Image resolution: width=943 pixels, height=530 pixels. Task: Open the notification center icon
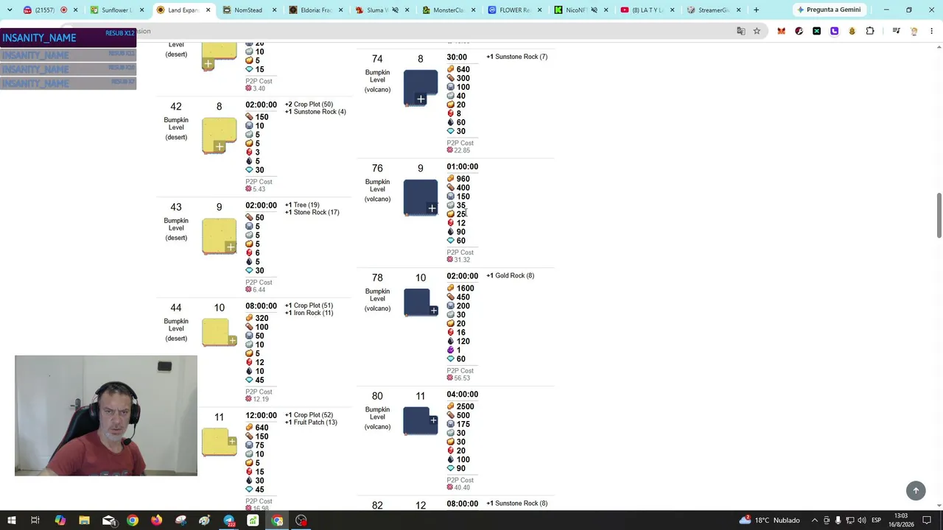coord(927,520)
